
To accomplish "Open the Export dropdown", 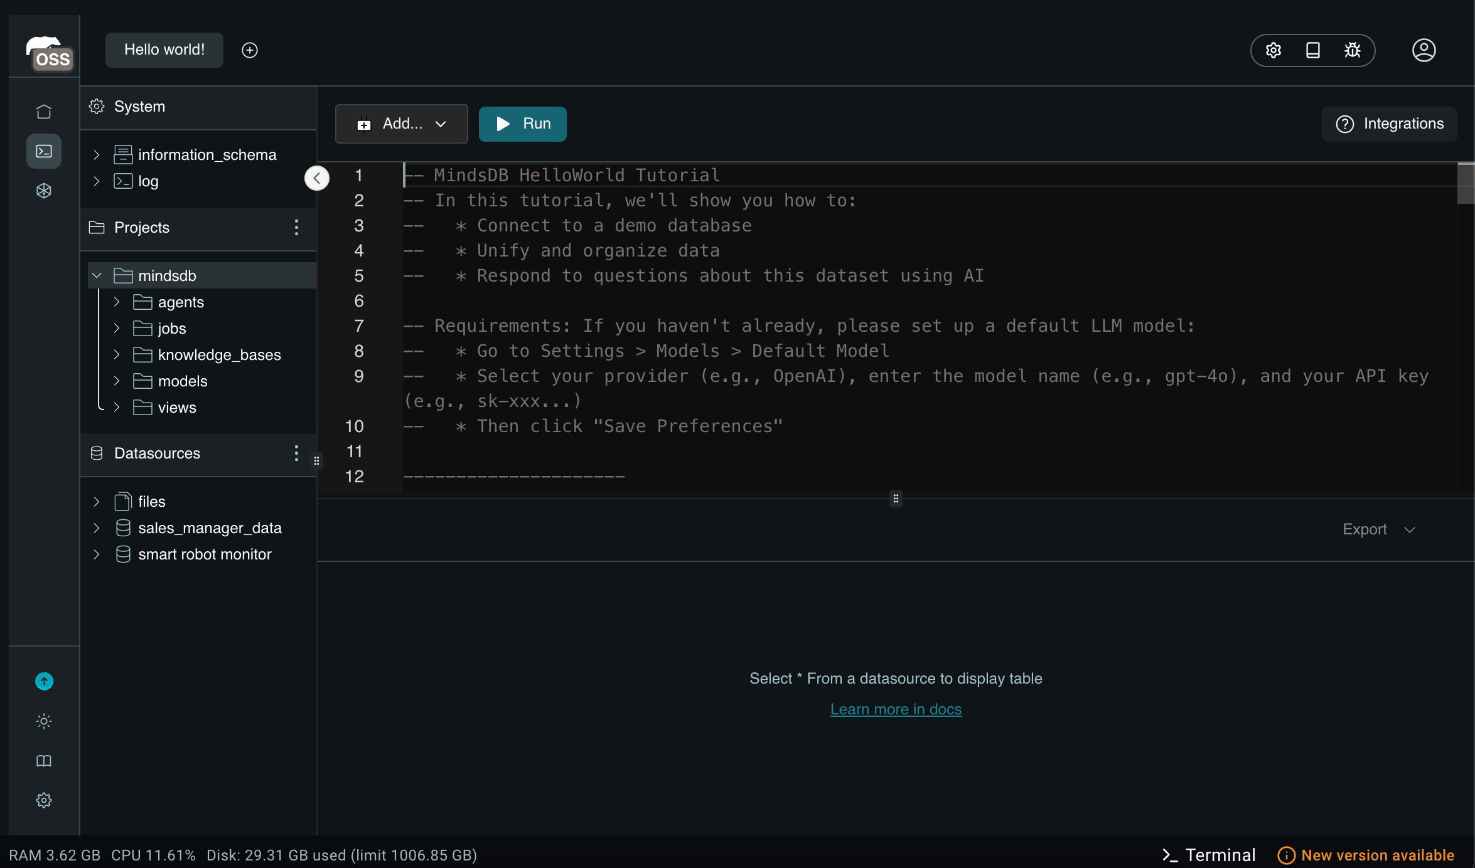I will pos(1378,529).
